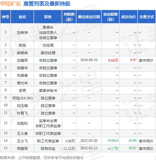Viewport: 156px width, 160px height.
Task: Select the 变动股数(股) column header
Action: (x=110, y=17)
